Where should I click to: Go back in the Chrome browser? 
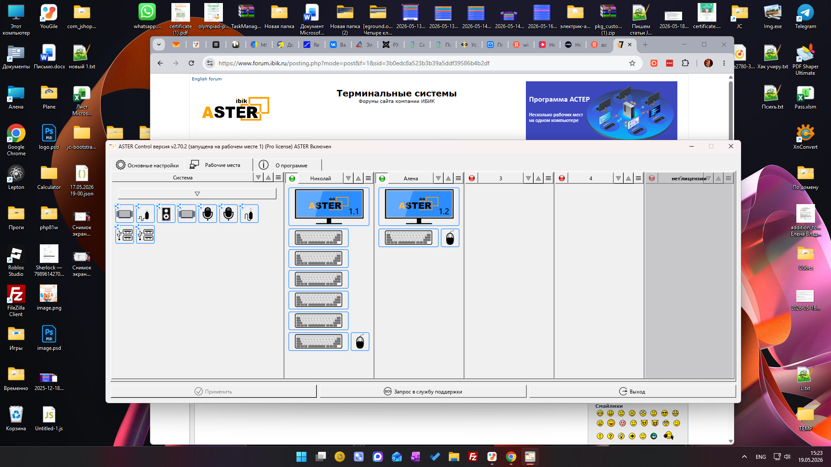click(x=160, y=63)
